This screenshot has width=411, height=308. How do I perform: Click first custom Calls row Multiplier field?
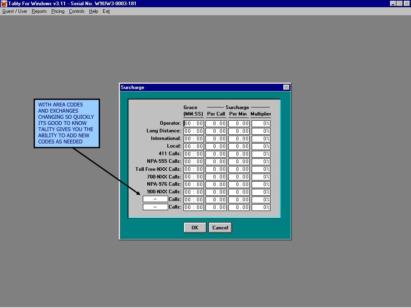261,200
